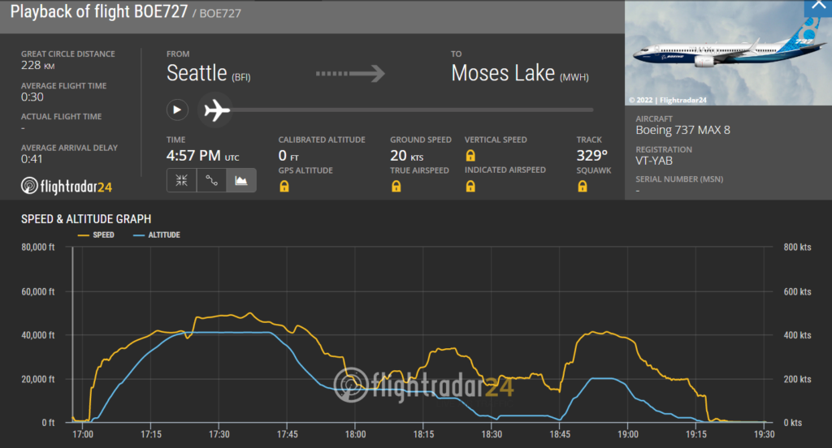Screen dimensions: 832x448
Task: Click the Seattle (BFI) origin airport
Action: 209,73
